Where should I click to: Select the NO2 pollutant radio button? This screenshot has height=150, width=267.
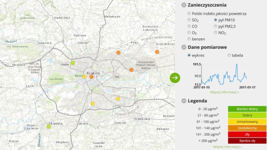tap(215, 32)
